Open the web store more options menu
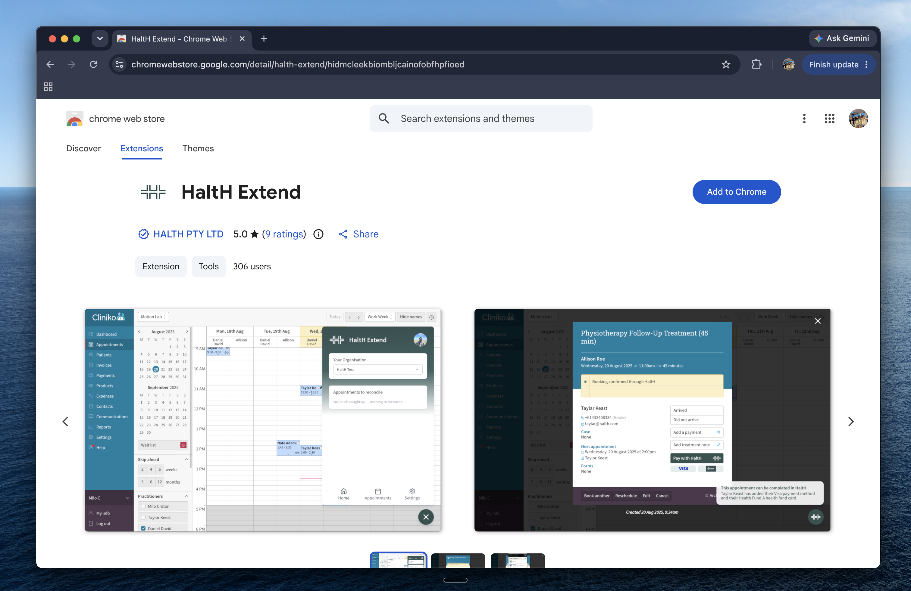Viewport: 911px width, 591px height. pyautogui.click(x=804, y=119)
